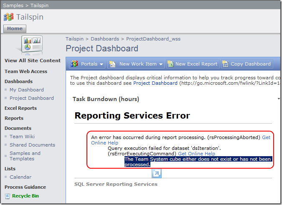Click the Tailspin site title text
Screen dimensions: 282x205
[x=30, y=17]
